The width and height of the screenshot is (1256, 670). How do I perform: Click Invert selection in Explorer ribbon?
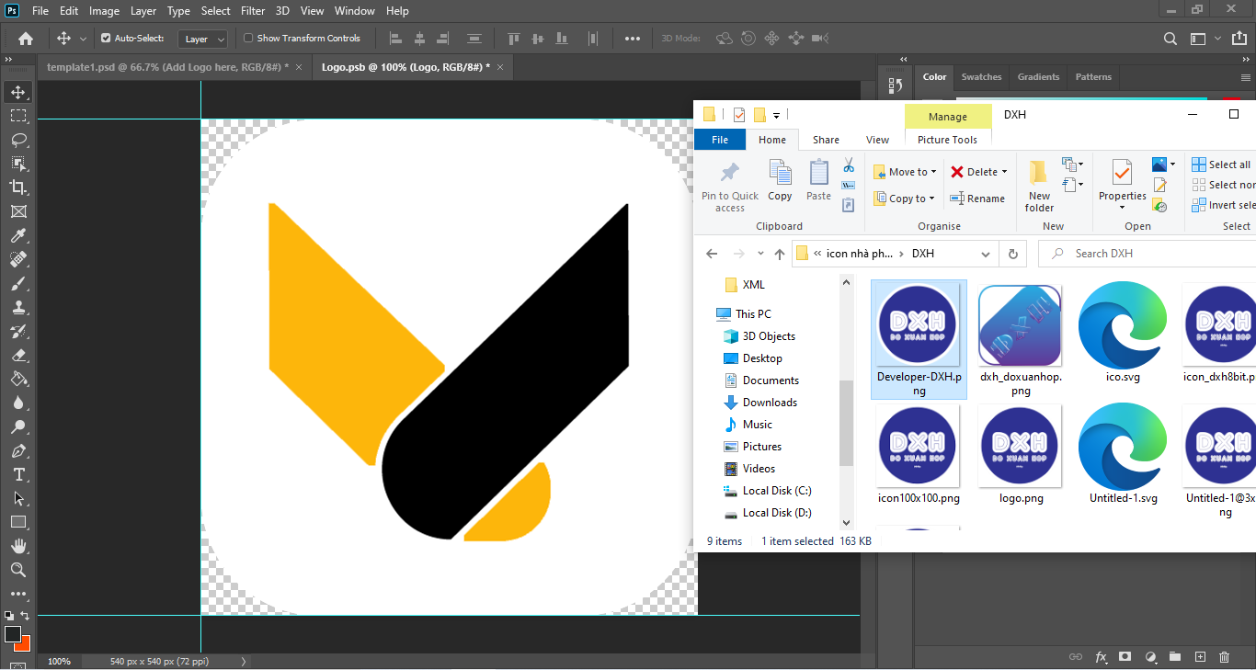(x=1223, y=205)
